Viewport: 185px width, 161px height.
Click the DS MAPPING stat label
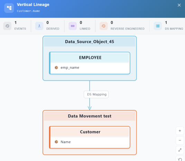pos(174,29)
